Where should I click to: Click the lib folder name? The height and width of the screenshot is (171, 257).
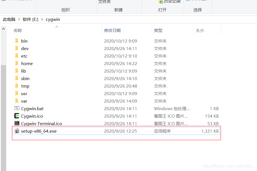(24, 71)
